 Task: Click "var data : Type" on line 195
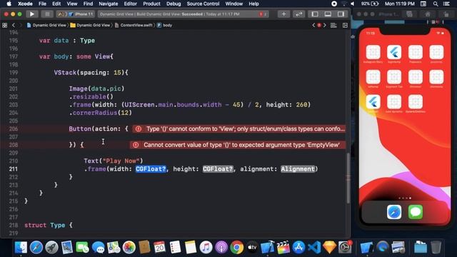67,41
